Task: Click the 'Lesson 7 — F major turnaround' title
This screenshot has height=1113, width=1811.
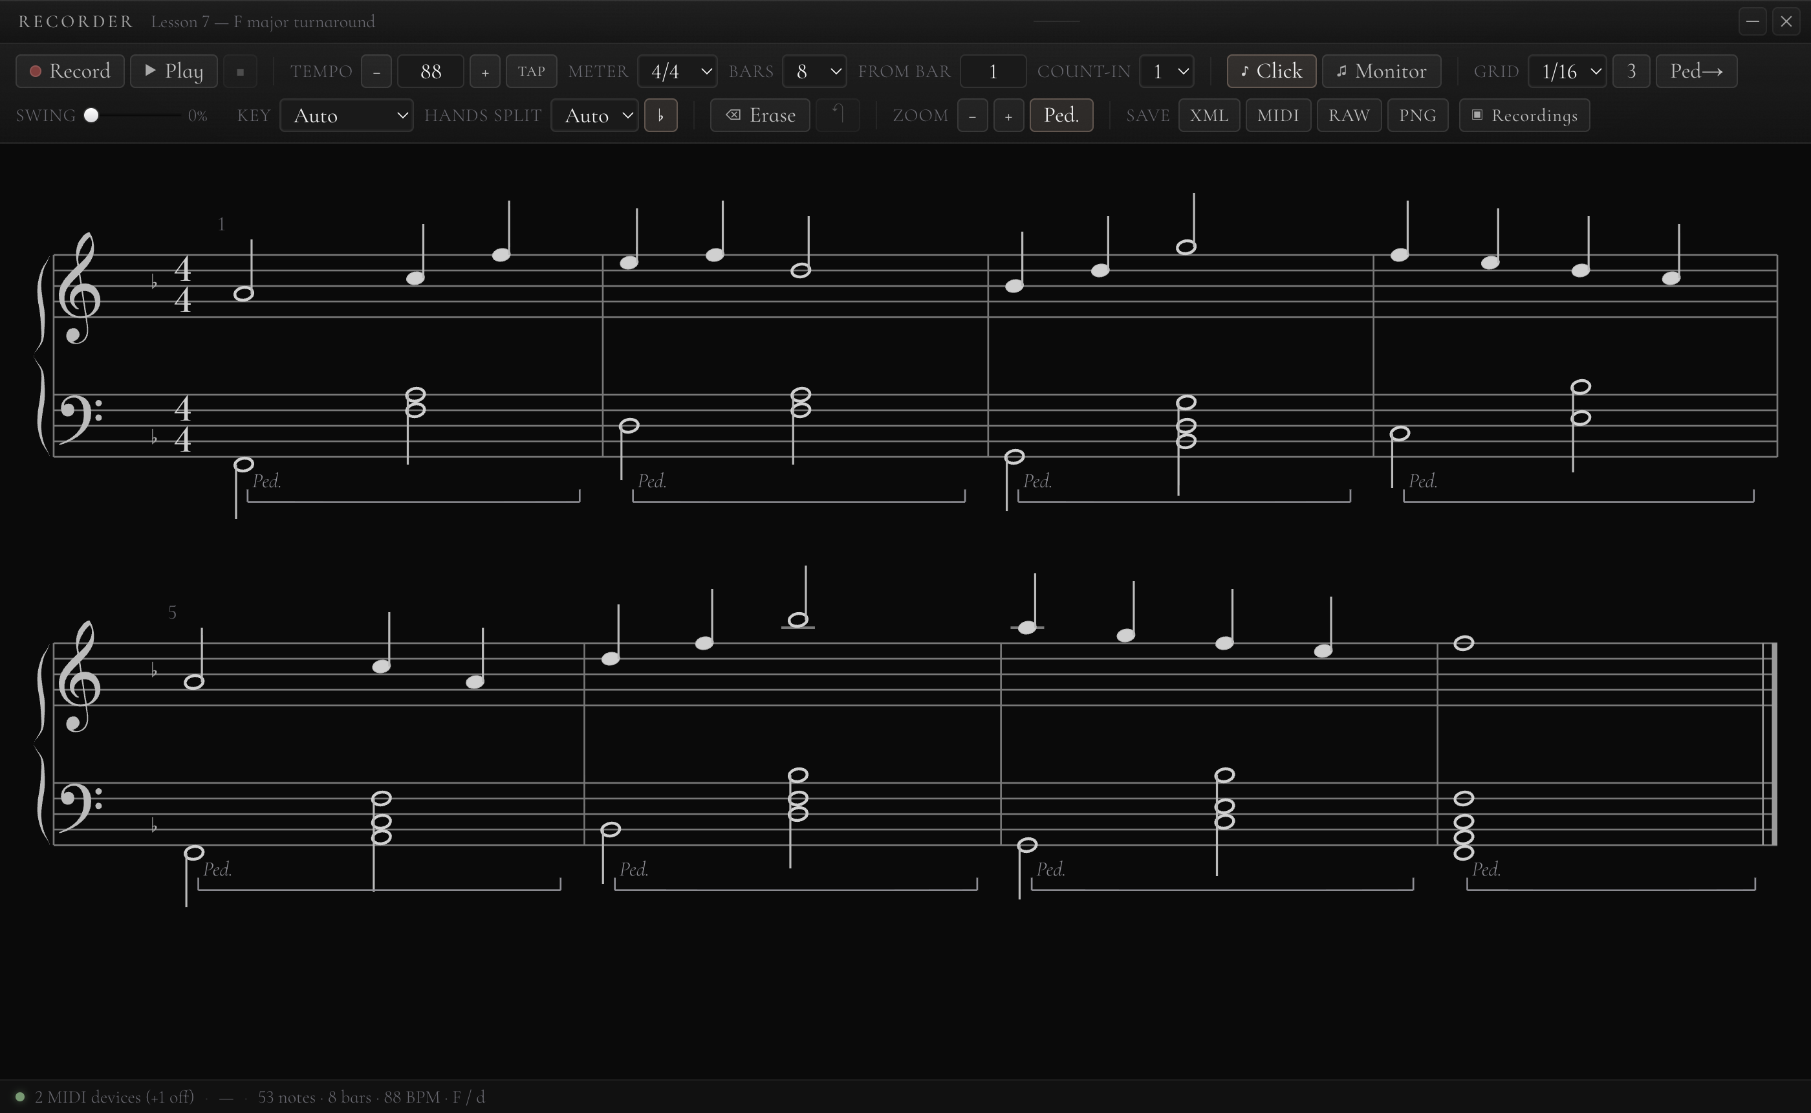Action: 263,21
